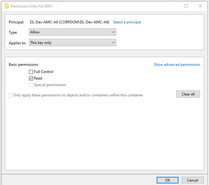Click the 'Permission Entry for D001' title
Screen dimensions: 209x185
pos(31,6)
